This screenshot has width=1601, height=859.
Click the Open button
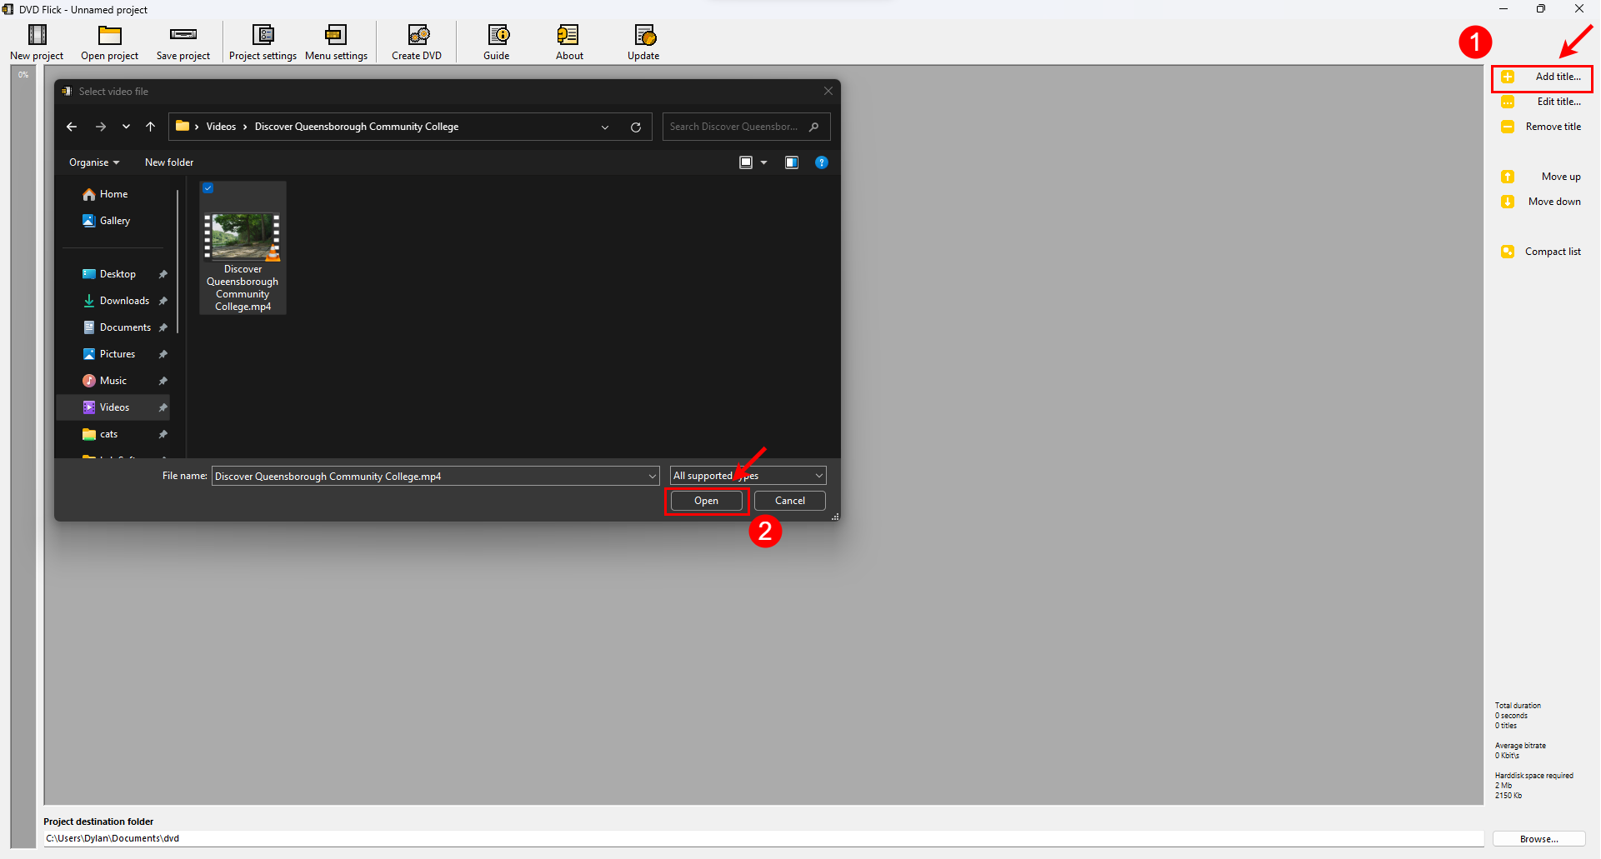tap(706, 501)
